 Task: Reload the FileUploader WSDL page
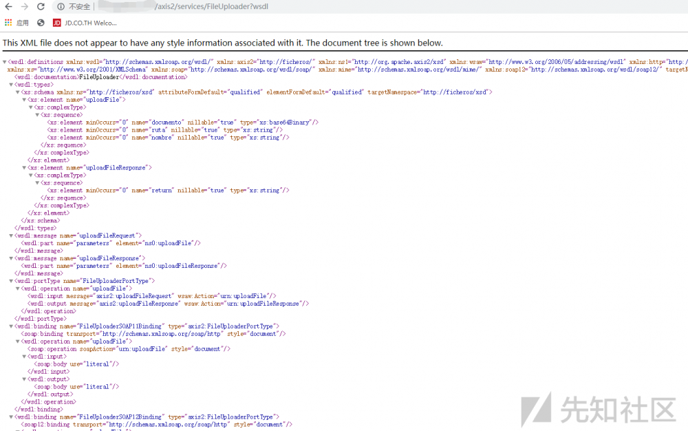[x=41, y=7]
